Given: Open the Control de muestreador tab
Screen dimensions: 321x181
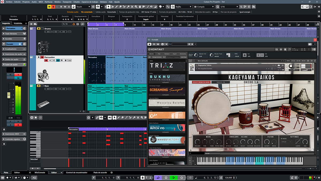Looking at the screenshot, I should pos(77,173).
